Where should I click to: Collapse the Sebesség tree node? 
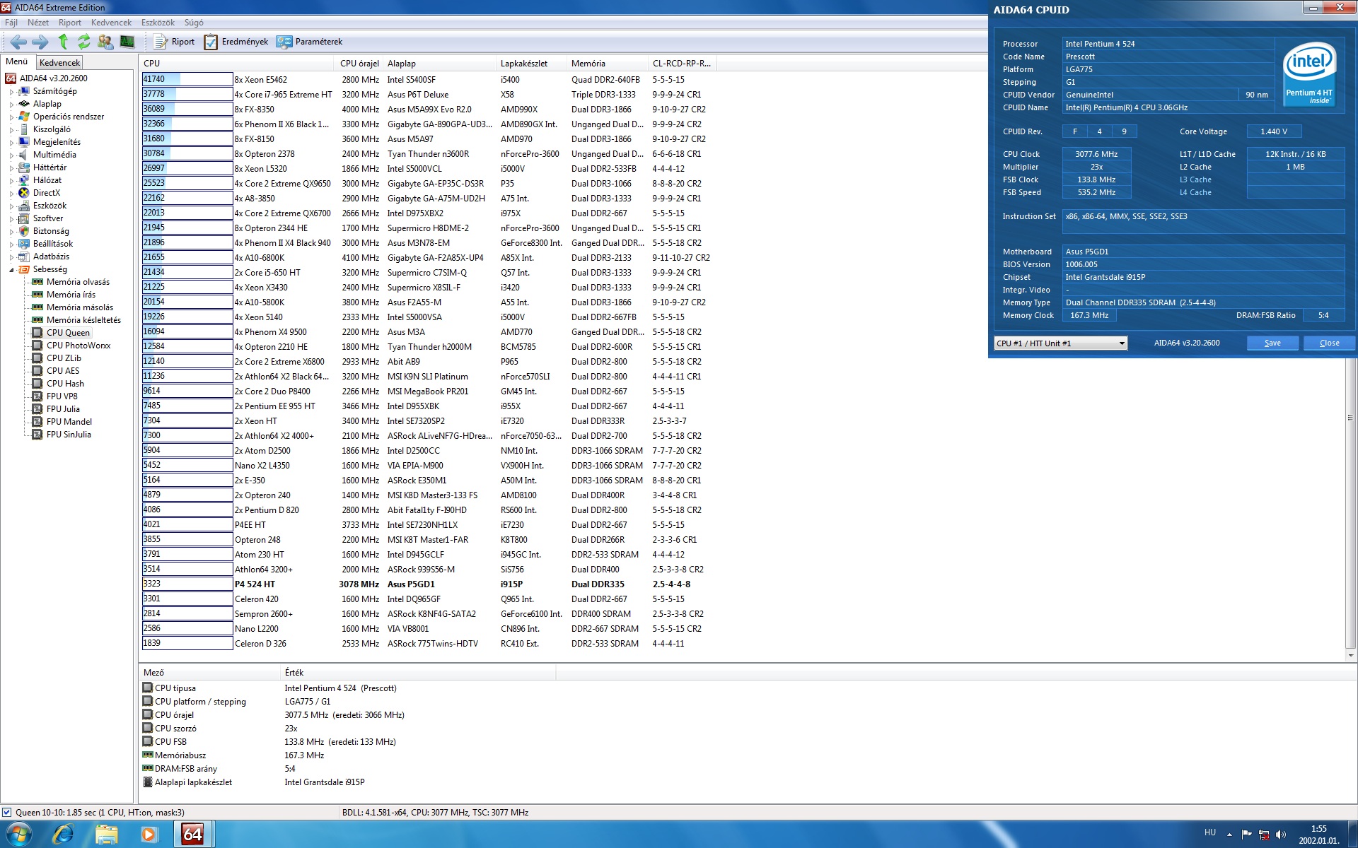(x=11, y=270)
